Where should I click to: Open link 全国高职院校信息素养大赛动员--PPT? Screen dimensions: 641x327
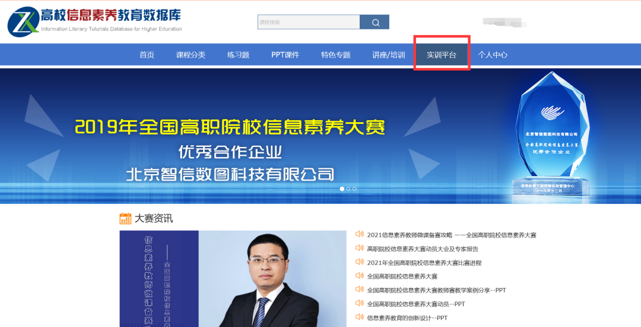[416, 304]
